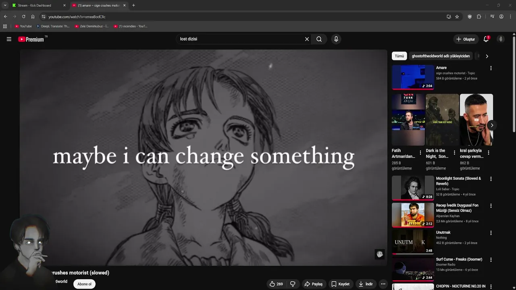The height and width of the screenshot is (290, 516).
Task: Open options for Moonlight Sonata video
Action: pyautogui.click(x=491, y=179)
